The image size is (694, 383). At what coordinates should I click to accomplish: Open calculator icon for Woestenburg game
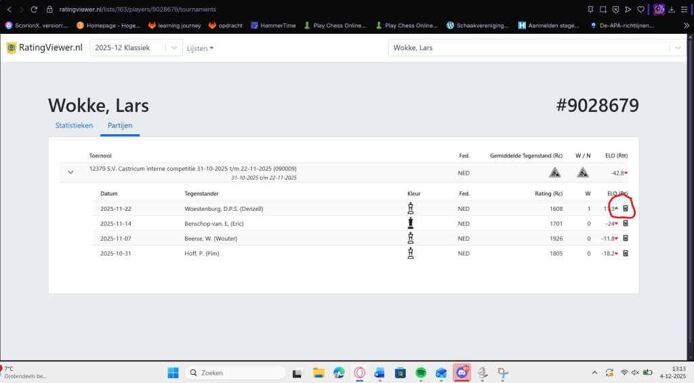point(626,209)
